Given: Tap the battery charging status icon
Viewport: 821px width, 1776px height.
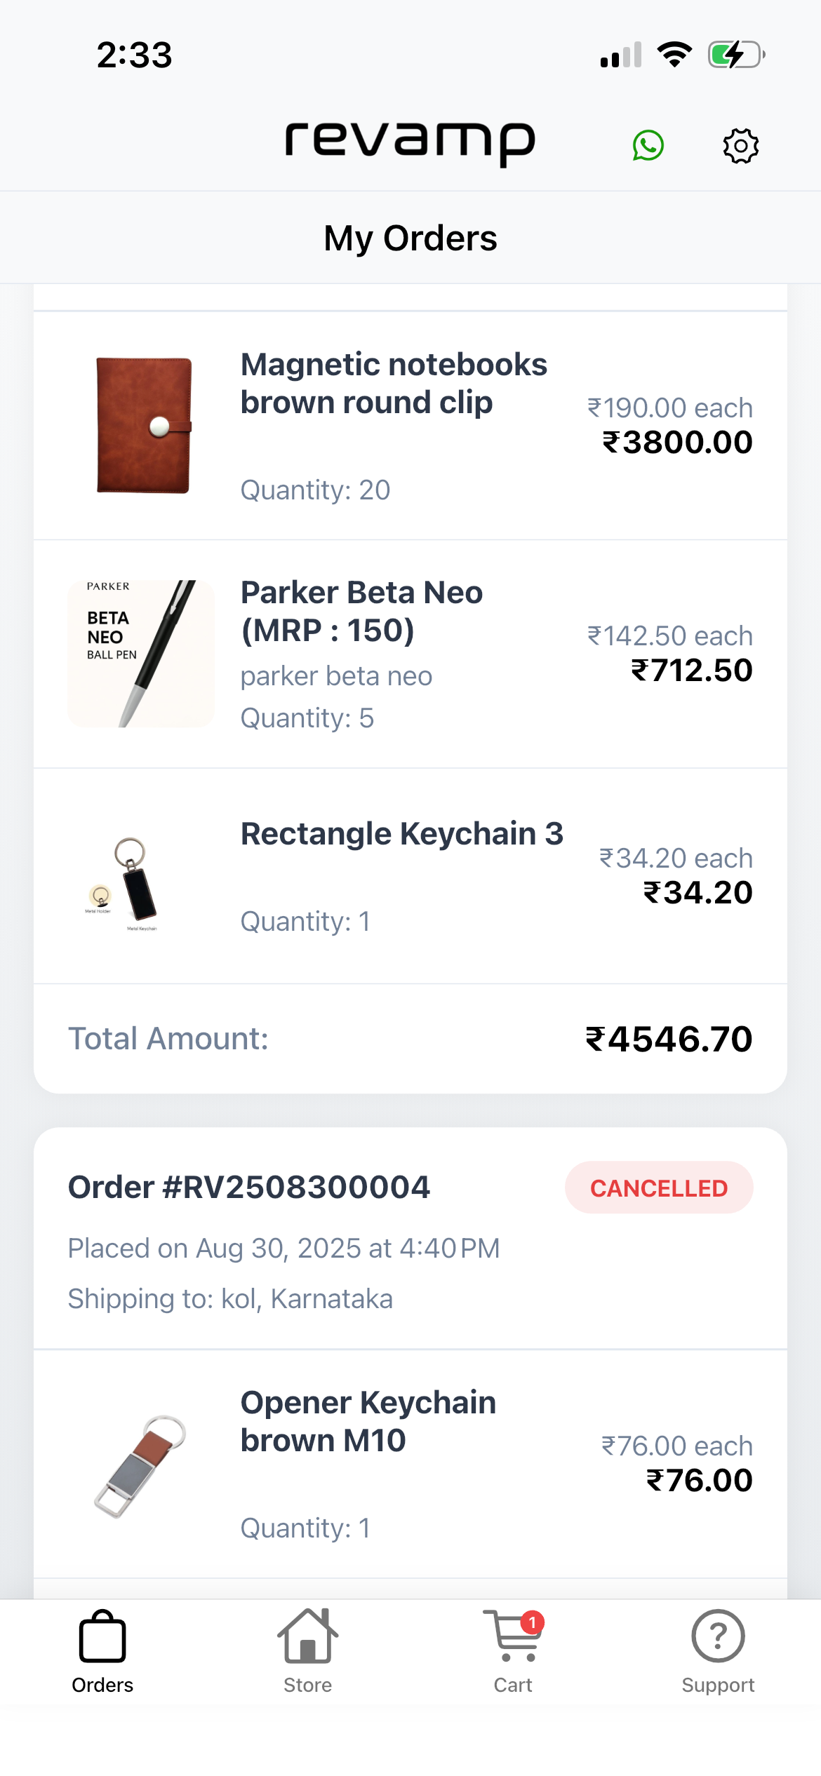Looking at the screenshot, I should pyautogui.click(x=735, y=55).
